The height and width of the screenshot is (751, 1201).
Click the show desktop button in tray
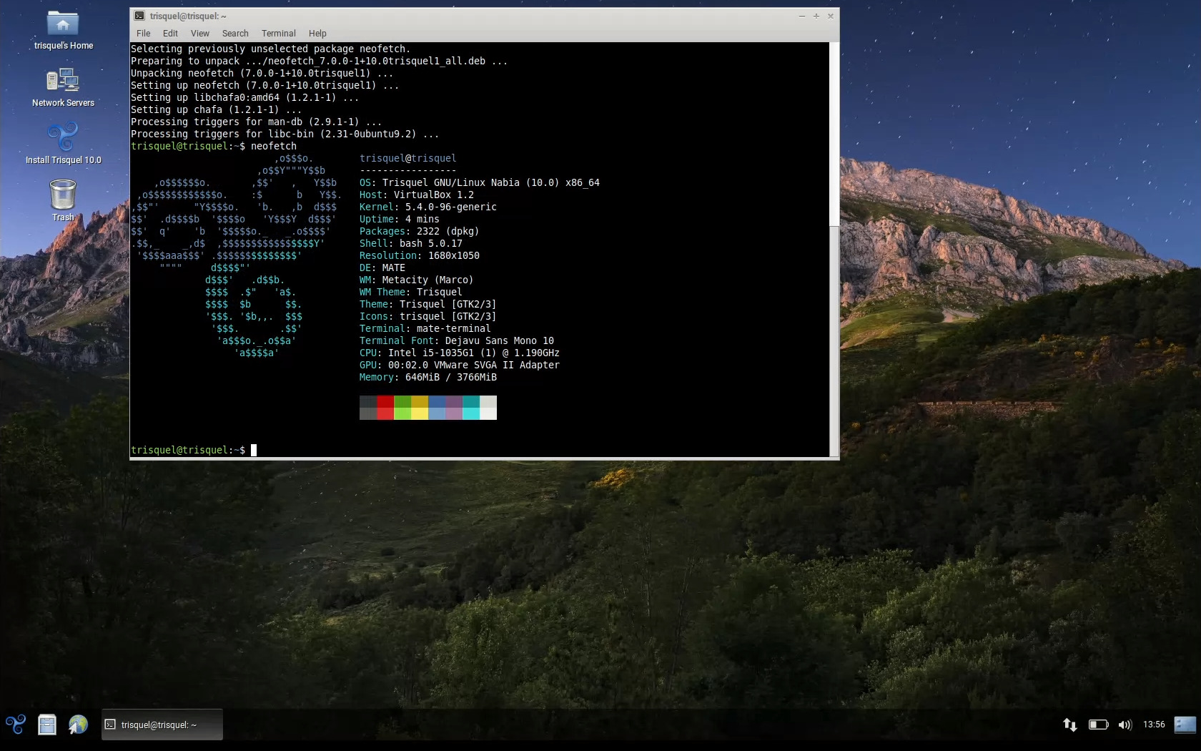point(1185,725)
